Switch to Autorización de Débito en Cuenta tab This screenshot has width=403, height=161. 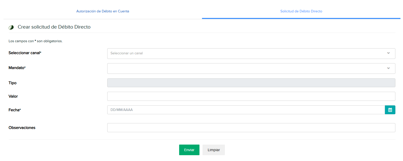[103, 11]
